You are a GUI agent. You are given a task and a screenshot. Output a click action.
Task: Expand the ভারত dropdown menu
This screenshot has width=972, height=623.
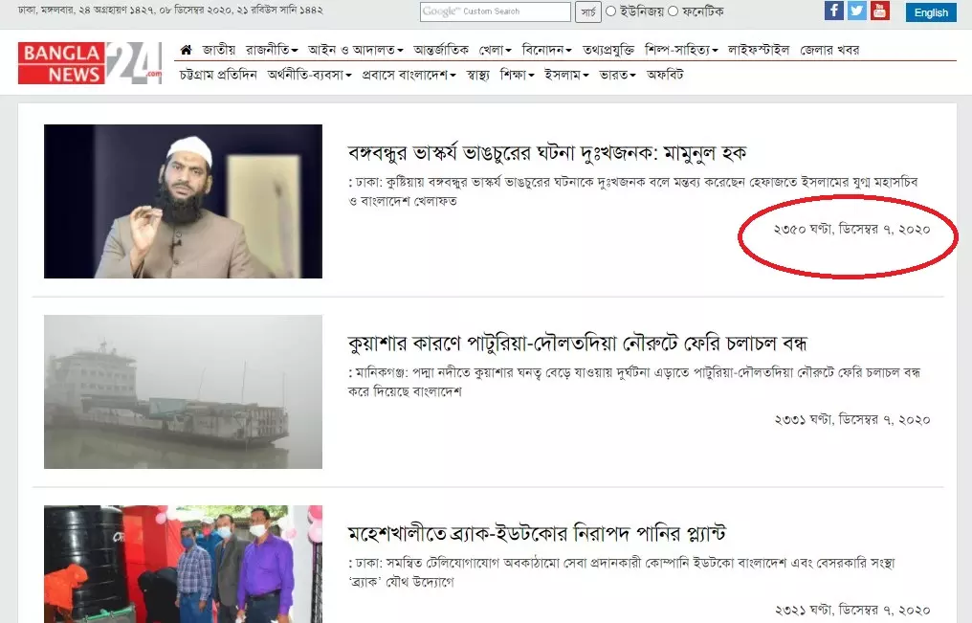(x=617, y=75)
